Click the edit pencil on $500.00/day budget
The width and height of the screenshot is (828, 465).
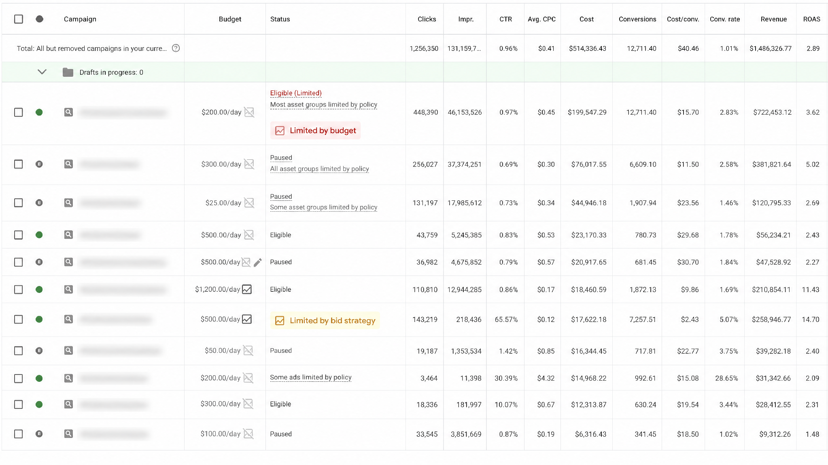pos(258,263)
